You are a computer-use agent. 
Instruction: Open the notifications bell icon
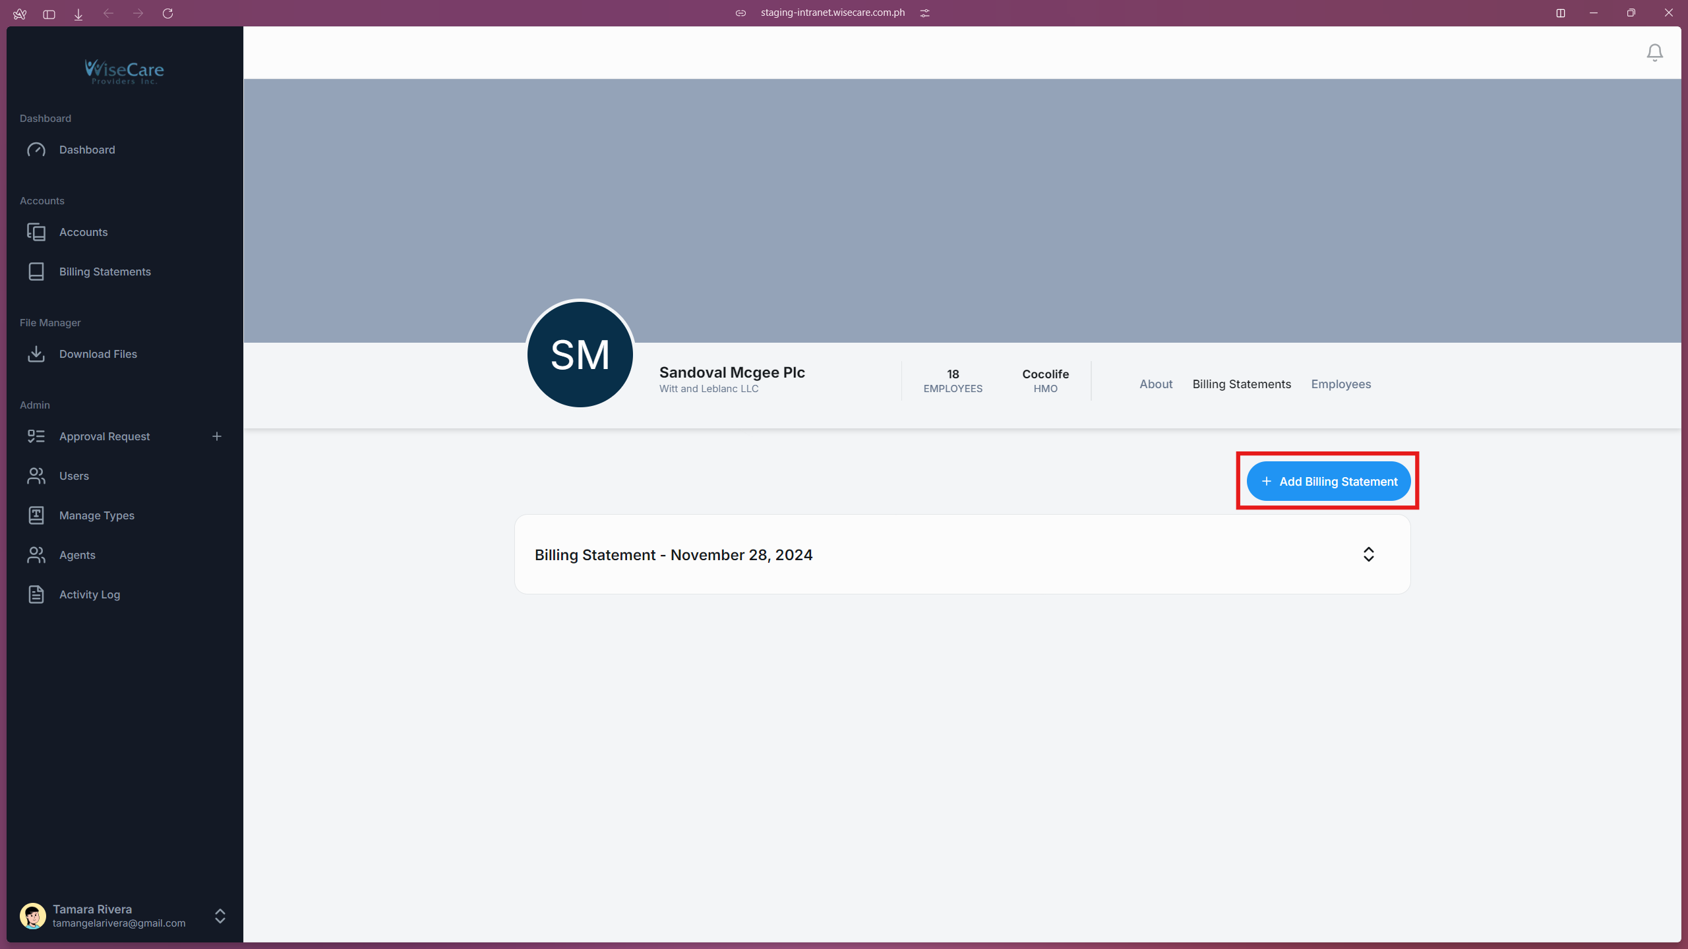(1654, 53)
